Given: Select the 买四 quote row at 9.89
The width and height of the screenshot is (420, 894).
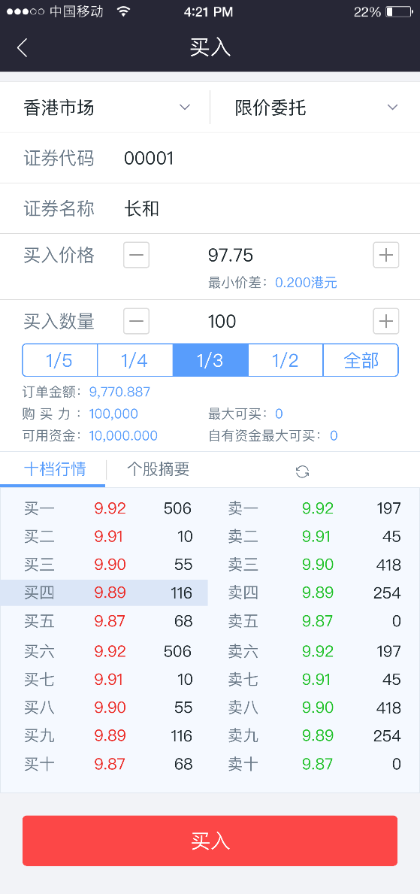Looking at the screenshot, I should 104,593.
